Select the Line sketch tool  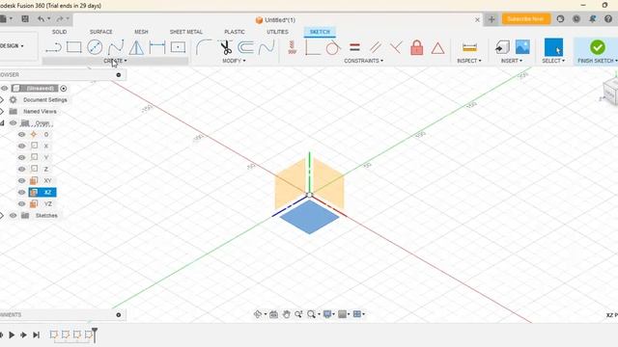point(53,47)
